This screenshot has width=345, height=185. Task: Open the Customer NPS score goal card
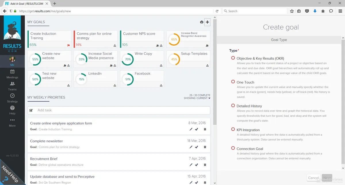(142, 39)
